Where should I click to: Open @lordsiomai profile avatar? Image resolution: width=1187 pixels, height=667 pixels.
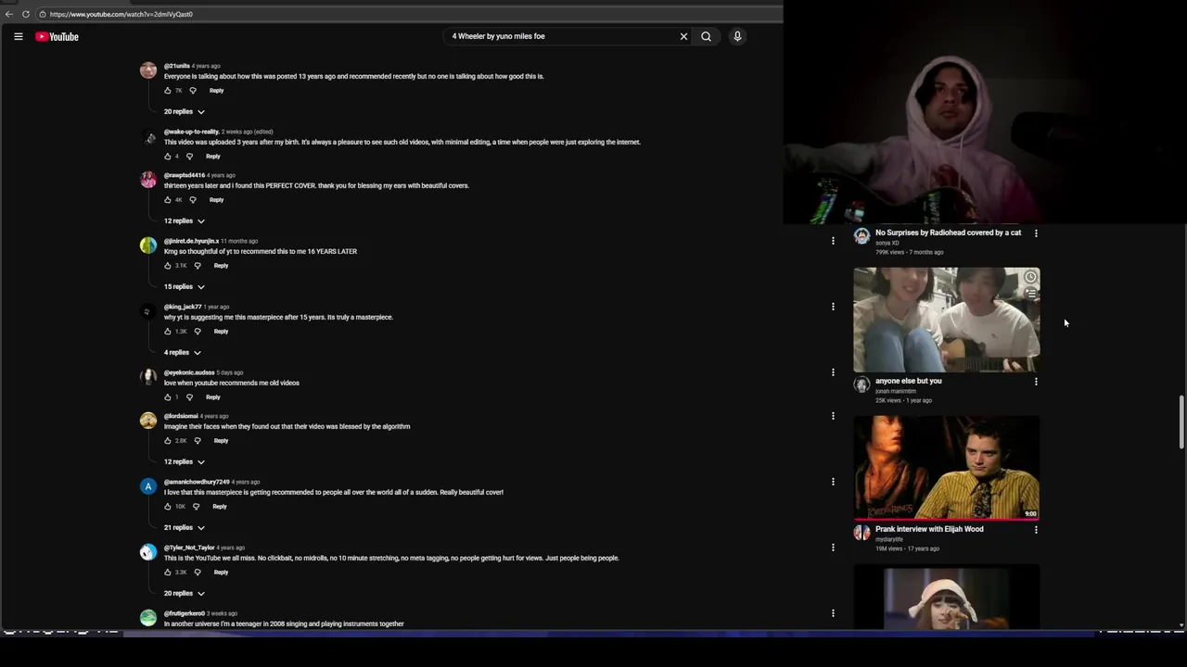pyautogui.click(x=147, y=422)
